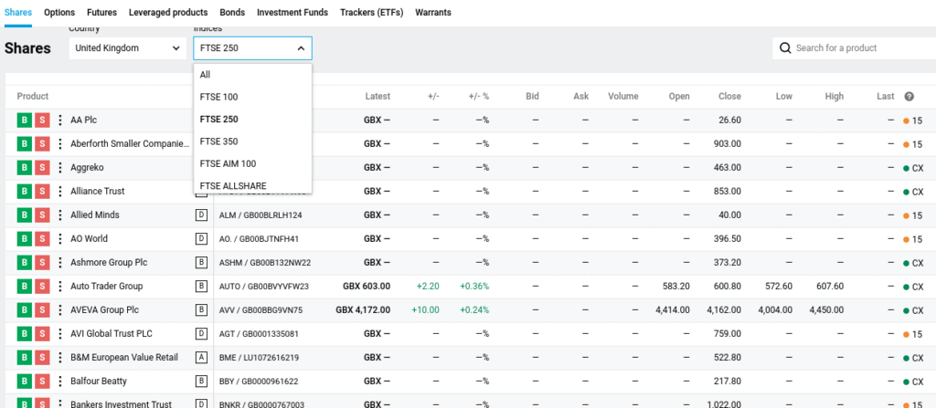This screenshot has height=408, width=936.
Task: Switch to the Options tab
Action: 59,13
